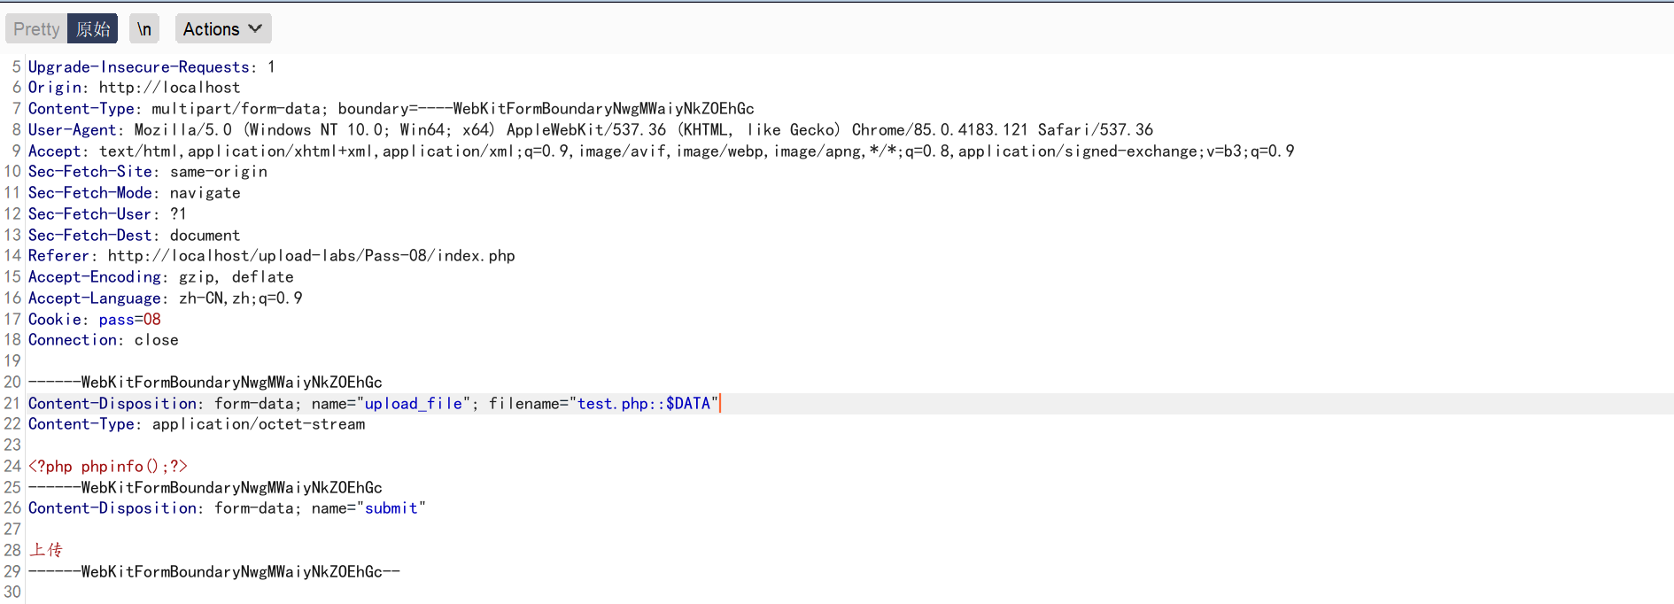The width and height of the screenshot is (1674, 604).
Task: Click the Referer header line
Action: click(x=271, y=256)
